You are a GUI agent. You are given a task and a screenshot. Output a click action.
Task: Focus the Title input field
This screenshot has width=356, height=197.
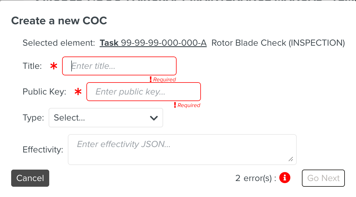pos(119,66)
